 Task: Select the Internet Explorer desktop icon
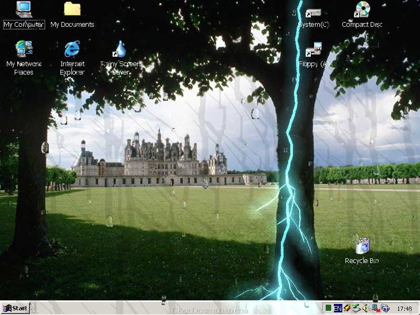pos(72,58)
